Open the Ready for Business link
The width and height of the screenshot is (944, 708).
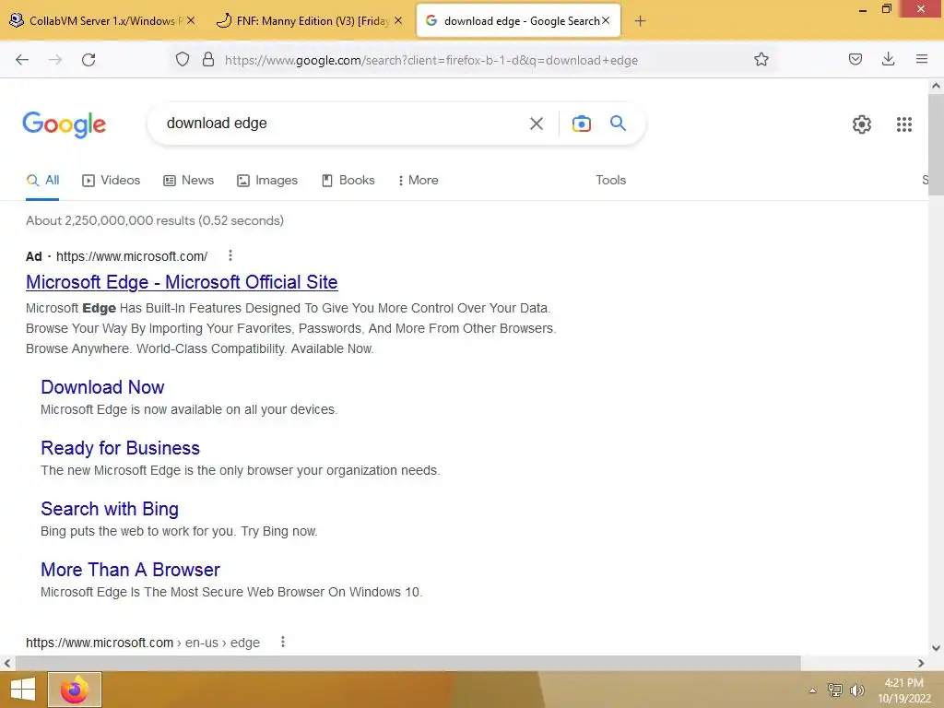click(121, 447)
